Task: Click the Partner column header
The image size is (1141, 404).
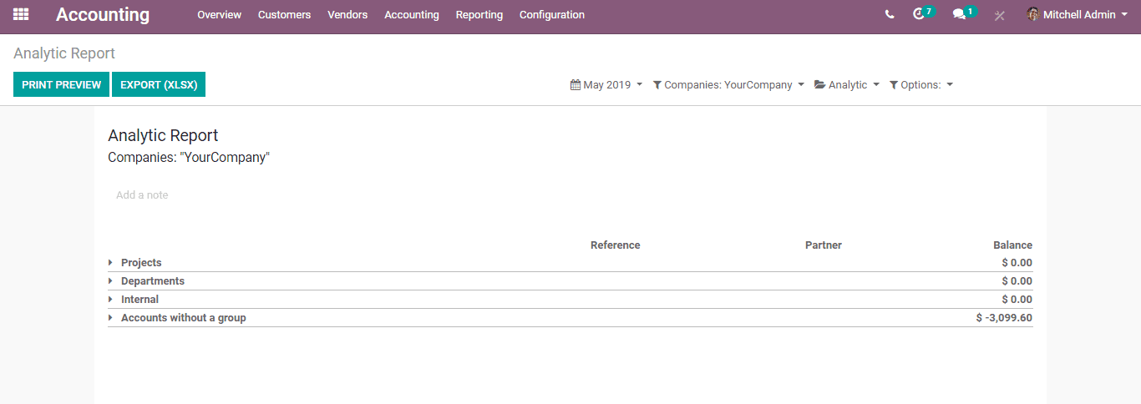Action: [x=824, y=245]
